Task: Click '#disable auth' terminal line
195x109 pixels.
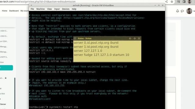Action: coord(38,96)
